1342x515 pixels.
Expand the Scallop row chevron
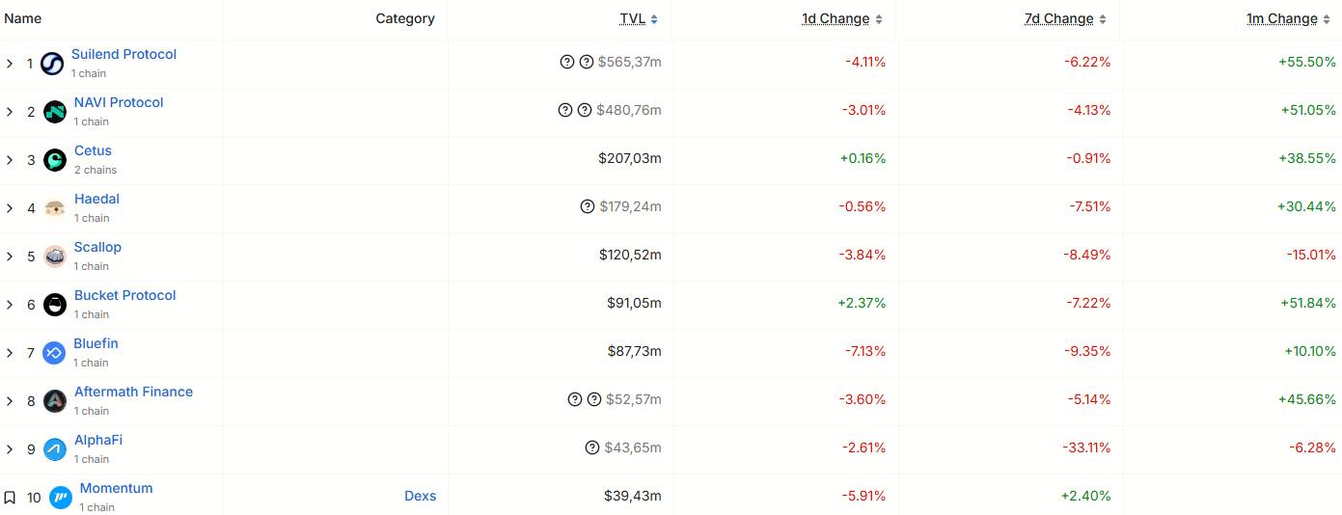pyautogui.click(x=10, y=257)
